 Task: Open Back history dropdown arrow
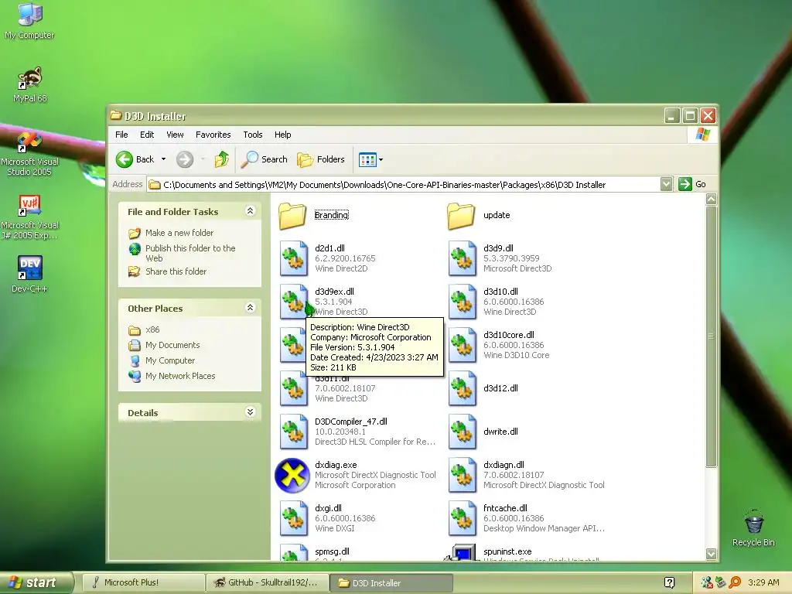(x=163, y=159)
